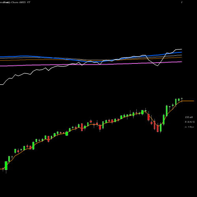Click the first red candle starting the dip
197x197 pixels.
(x=149, y=117)
